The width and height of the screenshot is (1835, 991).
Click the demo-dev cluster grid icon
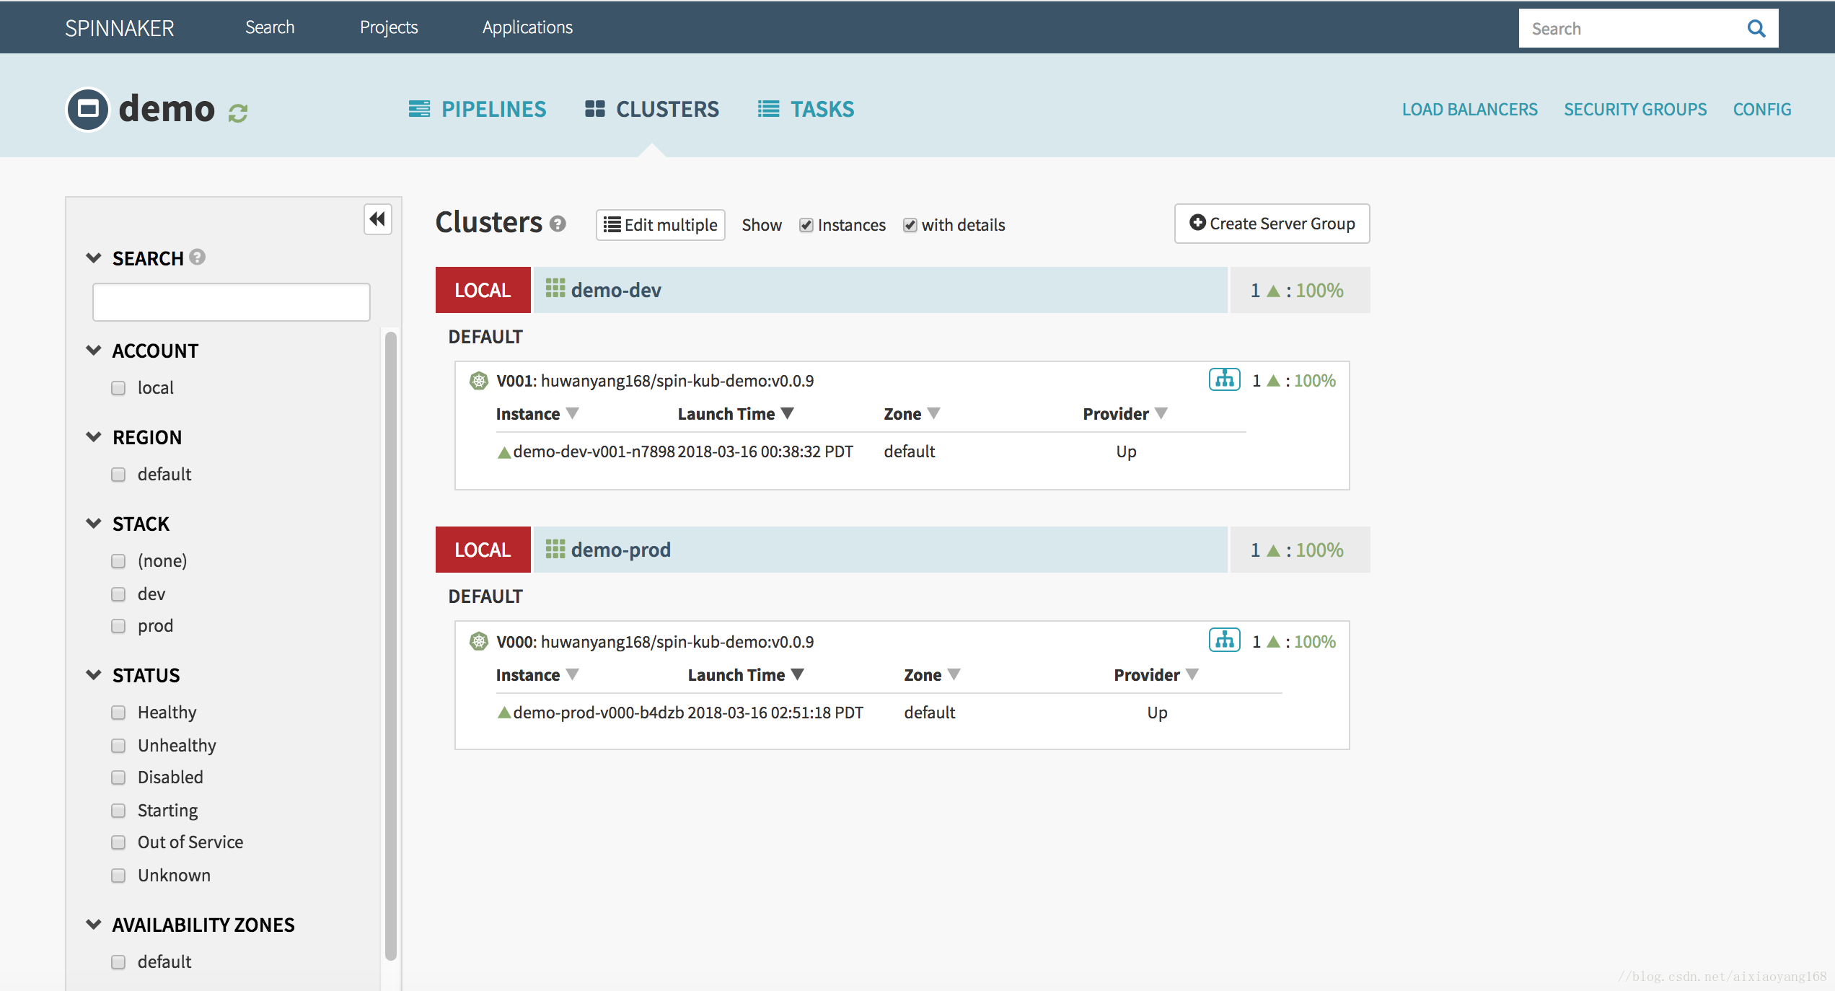[x=555, y=289]
